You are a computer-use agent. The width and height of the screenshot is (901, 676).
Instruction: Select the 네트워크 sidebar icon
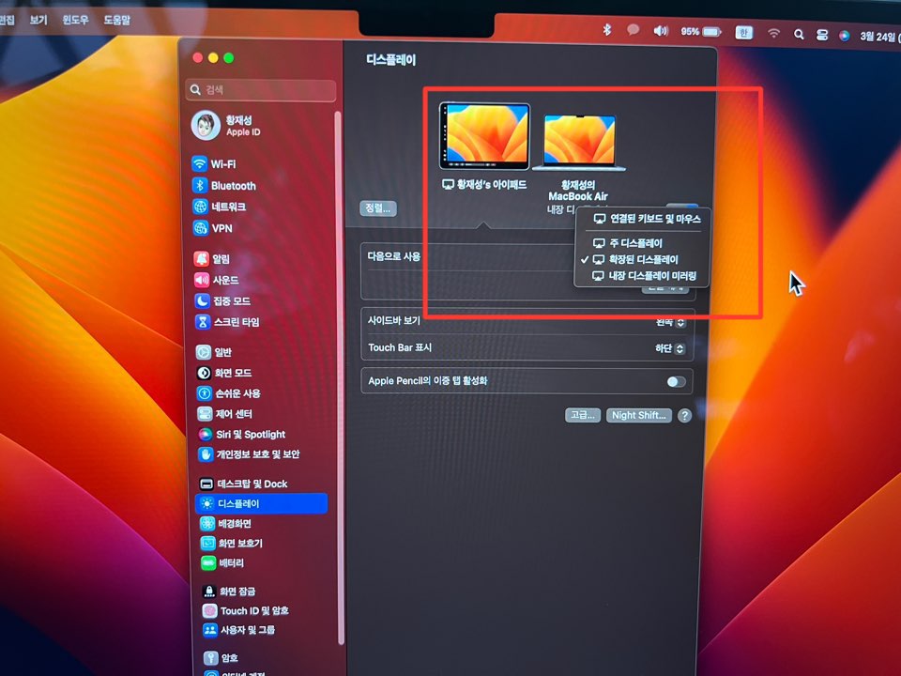(200, 207)
